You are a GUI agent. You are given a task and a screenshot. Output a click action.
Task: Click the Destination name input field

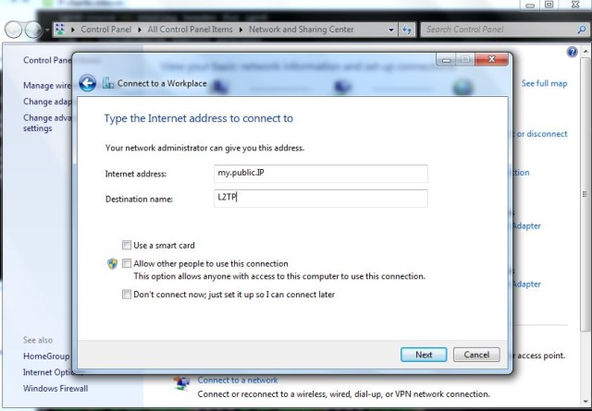click(321, 198)
